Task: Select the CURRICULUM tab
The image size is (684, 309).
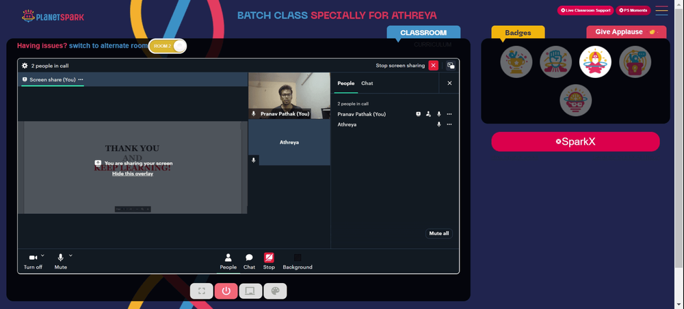Action: coord(433,44)
